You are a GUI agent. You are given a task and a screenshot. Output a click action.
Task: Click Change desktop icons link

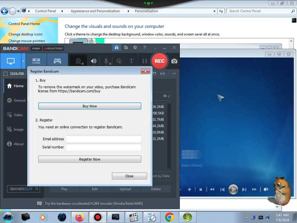click(x=26, y=34)
